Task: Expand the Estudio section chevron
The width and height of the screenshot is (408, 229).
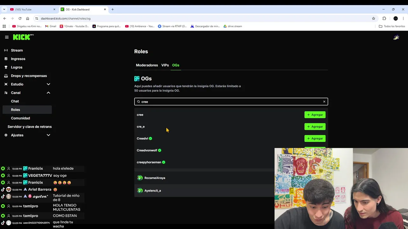Action: [x=48, y=84]
